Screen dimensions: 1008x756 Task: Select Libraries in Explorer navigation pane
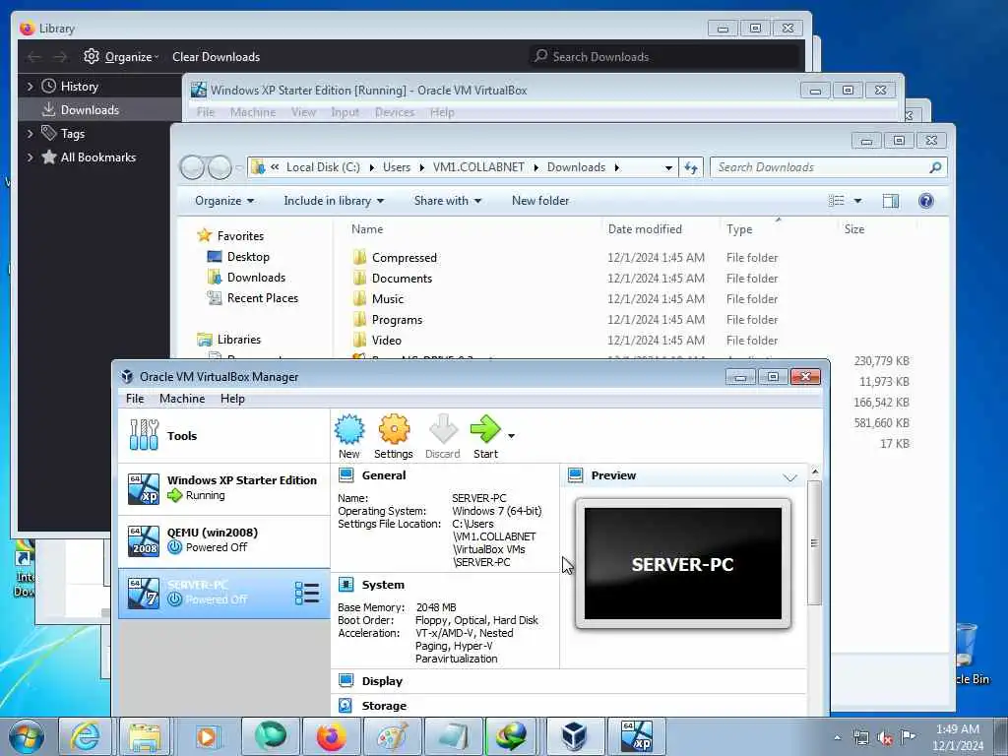pos(238,339)
